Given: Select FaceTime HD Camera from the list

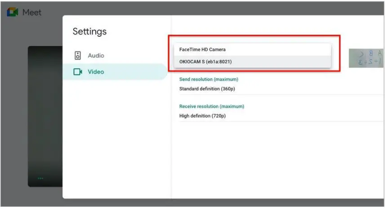Looking at the screenshot, I should 252,49.
